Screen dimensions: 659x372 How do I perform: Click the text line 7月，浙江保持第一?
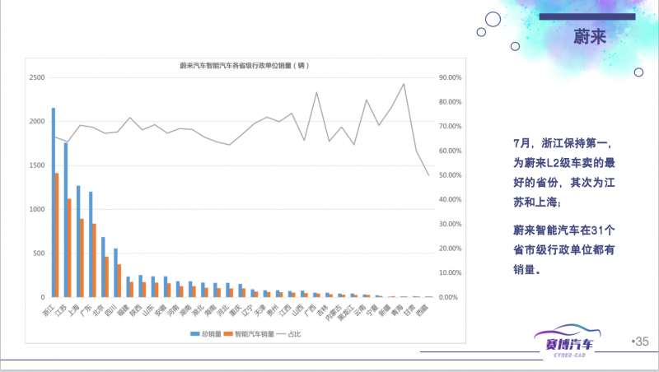click(x=563, y=143)
